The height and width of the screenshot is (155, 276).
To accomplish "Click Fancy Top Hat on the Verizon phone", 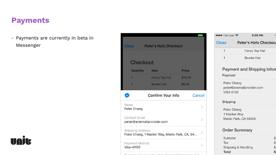I will [255, 51].
